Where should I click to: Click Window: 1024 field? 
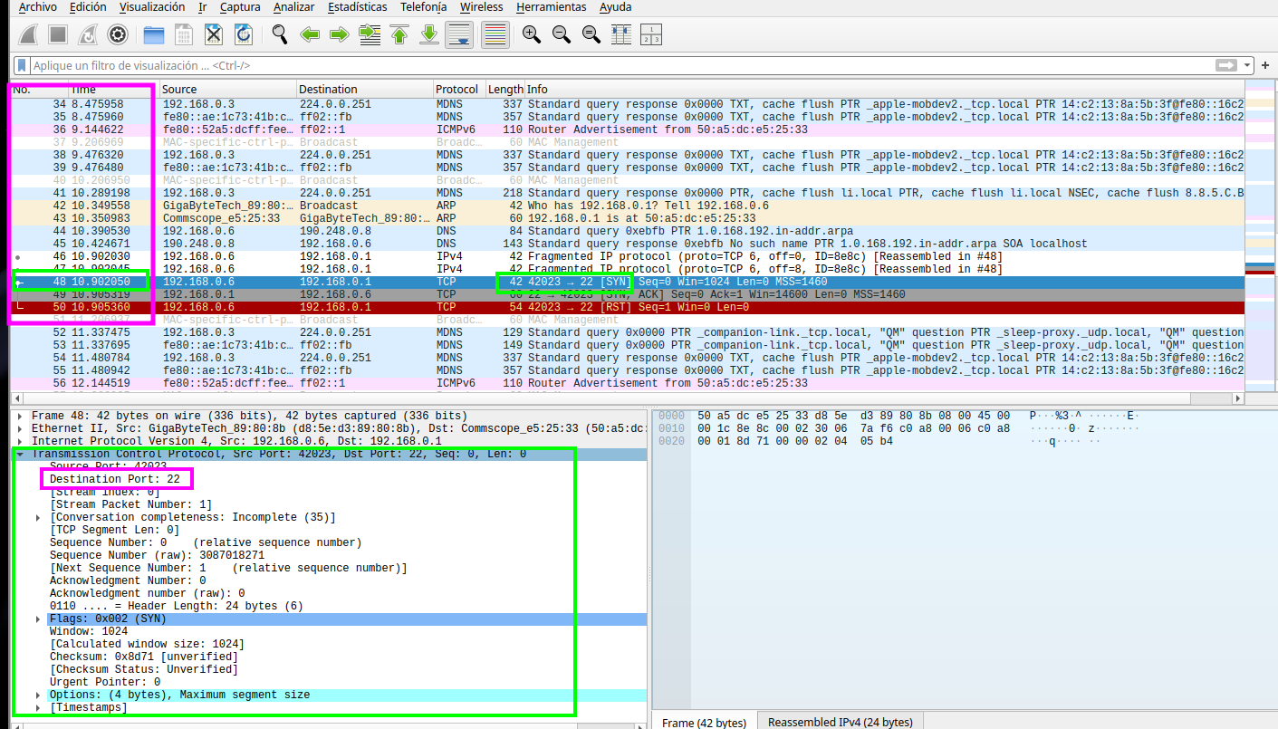click(x=88, y=631)
